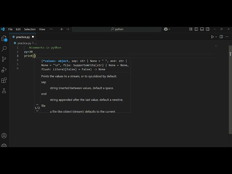This screenshot has height=174, width=232.
Task: Place cursor on '#comments in python' line
Action: 45,47
